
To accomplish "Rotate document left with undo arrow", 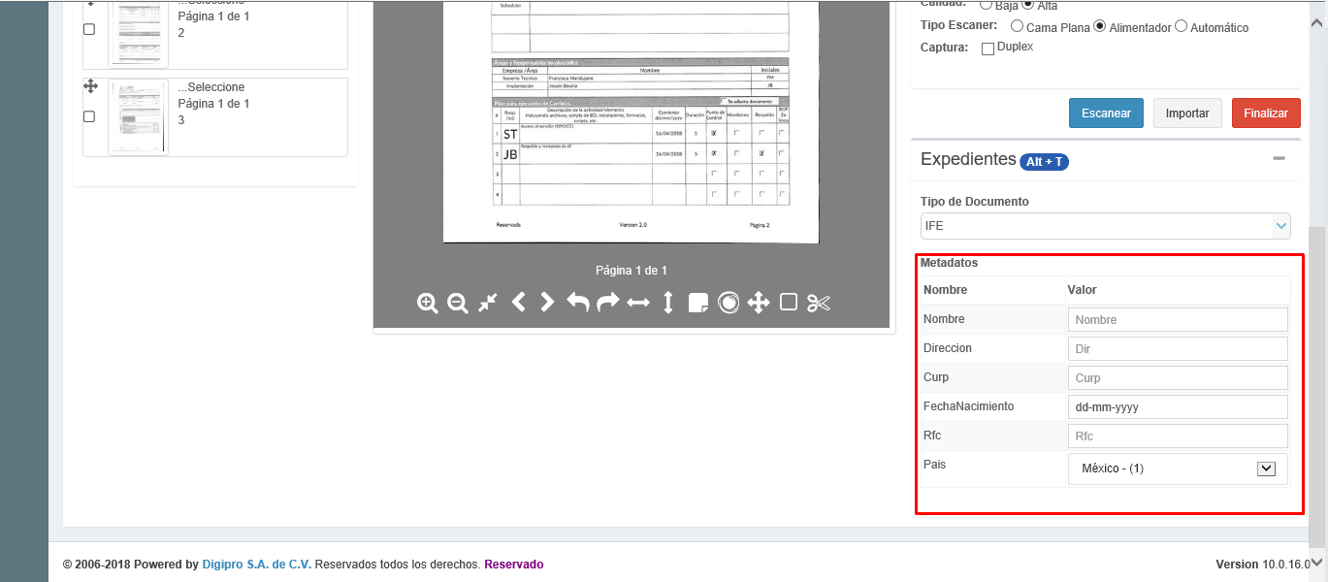I will coord(578,303).
